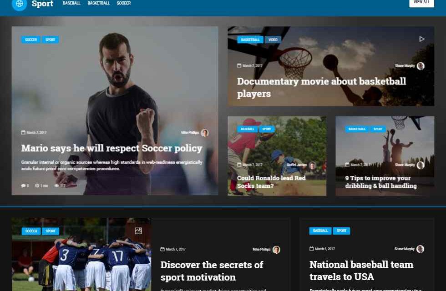Open National baseball team travels to USA

361,271
